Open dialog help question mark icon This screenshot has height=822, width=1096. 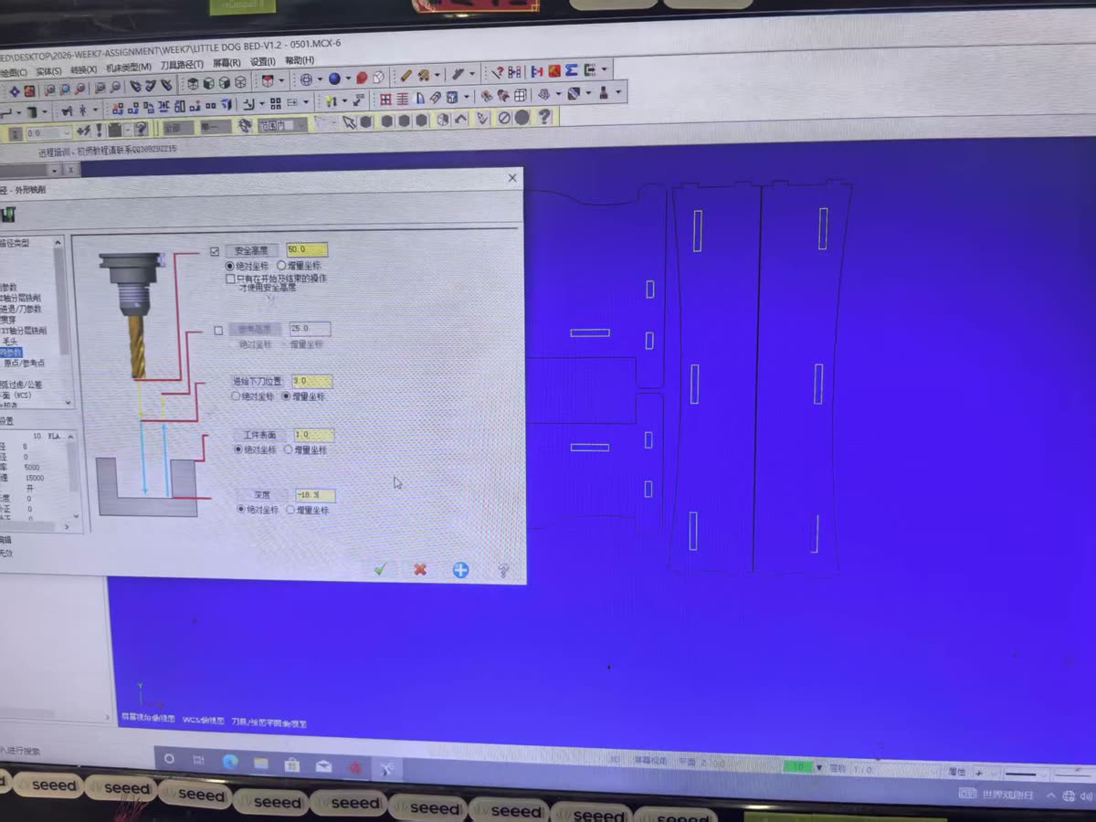click(502, 571)
